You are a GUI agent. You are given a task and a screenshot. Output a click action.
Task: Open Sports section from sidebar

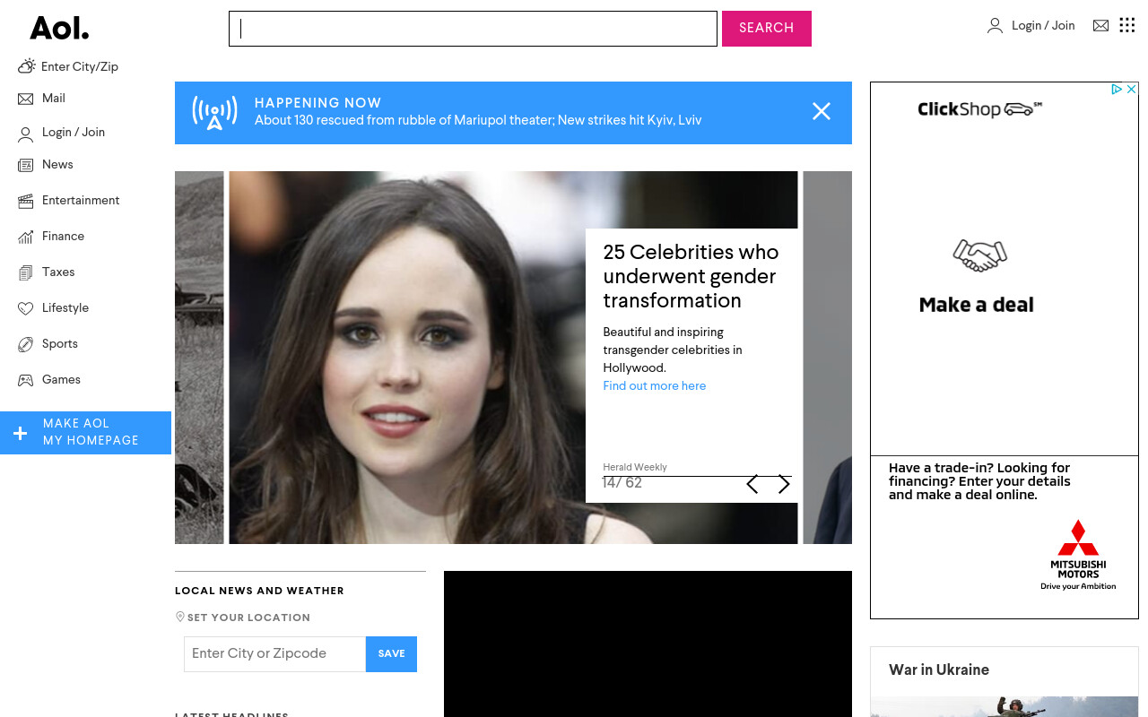click(60, 344)
